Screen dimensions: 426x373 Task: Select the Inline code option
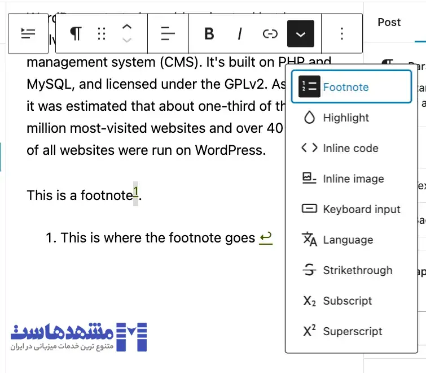coord(350,148)
